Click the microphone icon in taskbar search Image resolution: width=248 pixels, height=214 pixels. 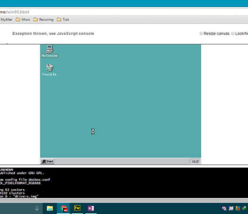tap(37, 208)
